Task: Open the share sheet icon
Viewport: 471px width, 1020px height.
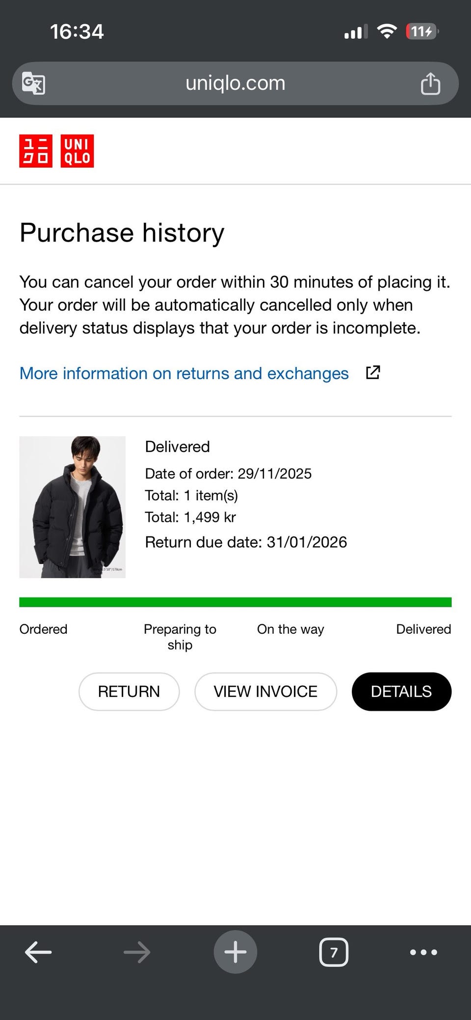Action: pos(430,83)
